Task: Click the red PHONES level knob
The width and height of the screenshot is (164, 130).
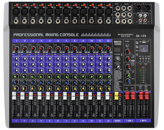Action: pos(128,51)
